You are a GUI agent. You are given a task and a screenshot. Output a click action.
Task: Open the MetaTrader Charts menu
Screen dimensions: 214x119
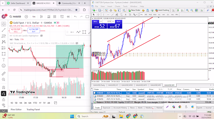117,6
